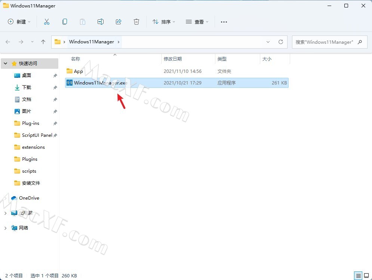Sort by 名称 column header
Image resolution: width=372 pixels, height=280 pixels.
tap(76, 59)
